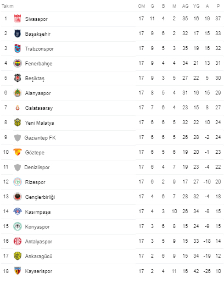Click the Fenerbahçe round emblem
Screen dimensions: 224x284
(18, 63)
